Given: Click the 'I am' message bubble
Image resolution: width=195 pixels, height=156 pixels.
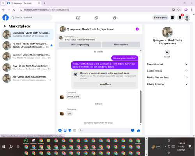Looking at the screenshot, I should 69,113.
